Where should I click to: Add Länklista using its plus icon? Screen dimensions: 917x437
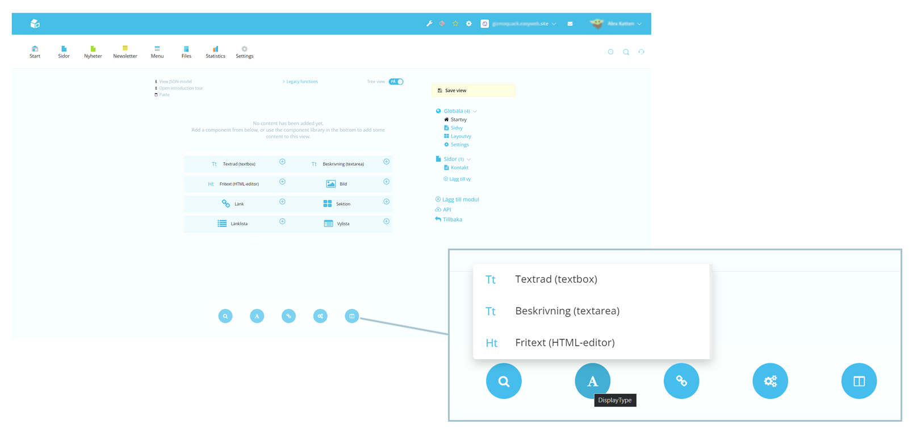[x=282, y=222]
